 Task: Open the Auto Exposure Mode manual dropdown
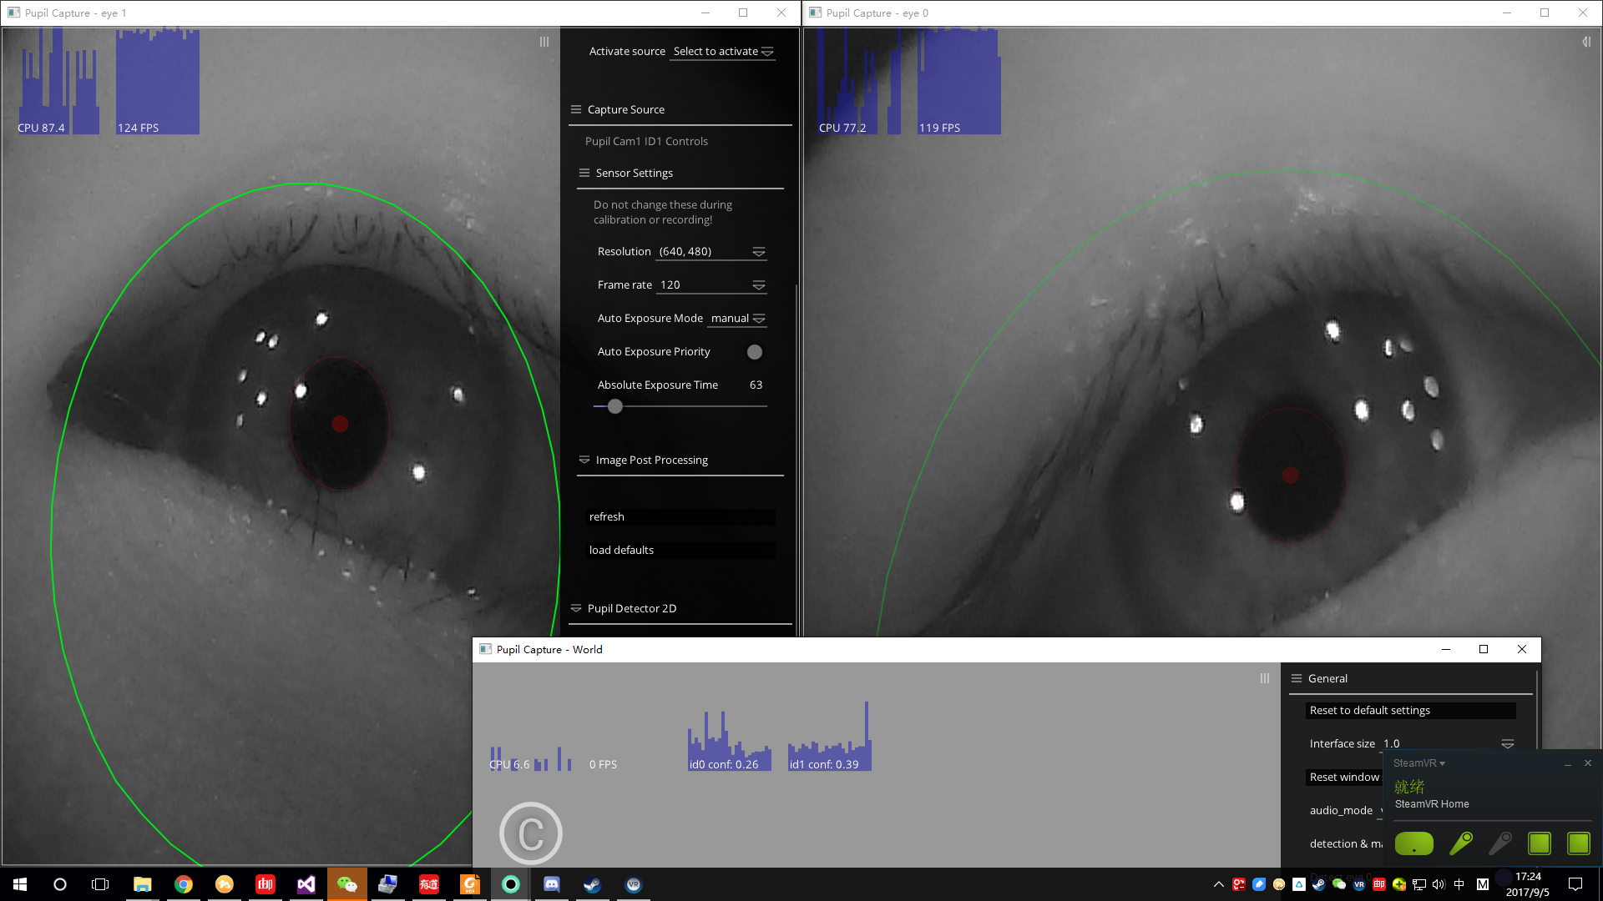pos(737,319)
